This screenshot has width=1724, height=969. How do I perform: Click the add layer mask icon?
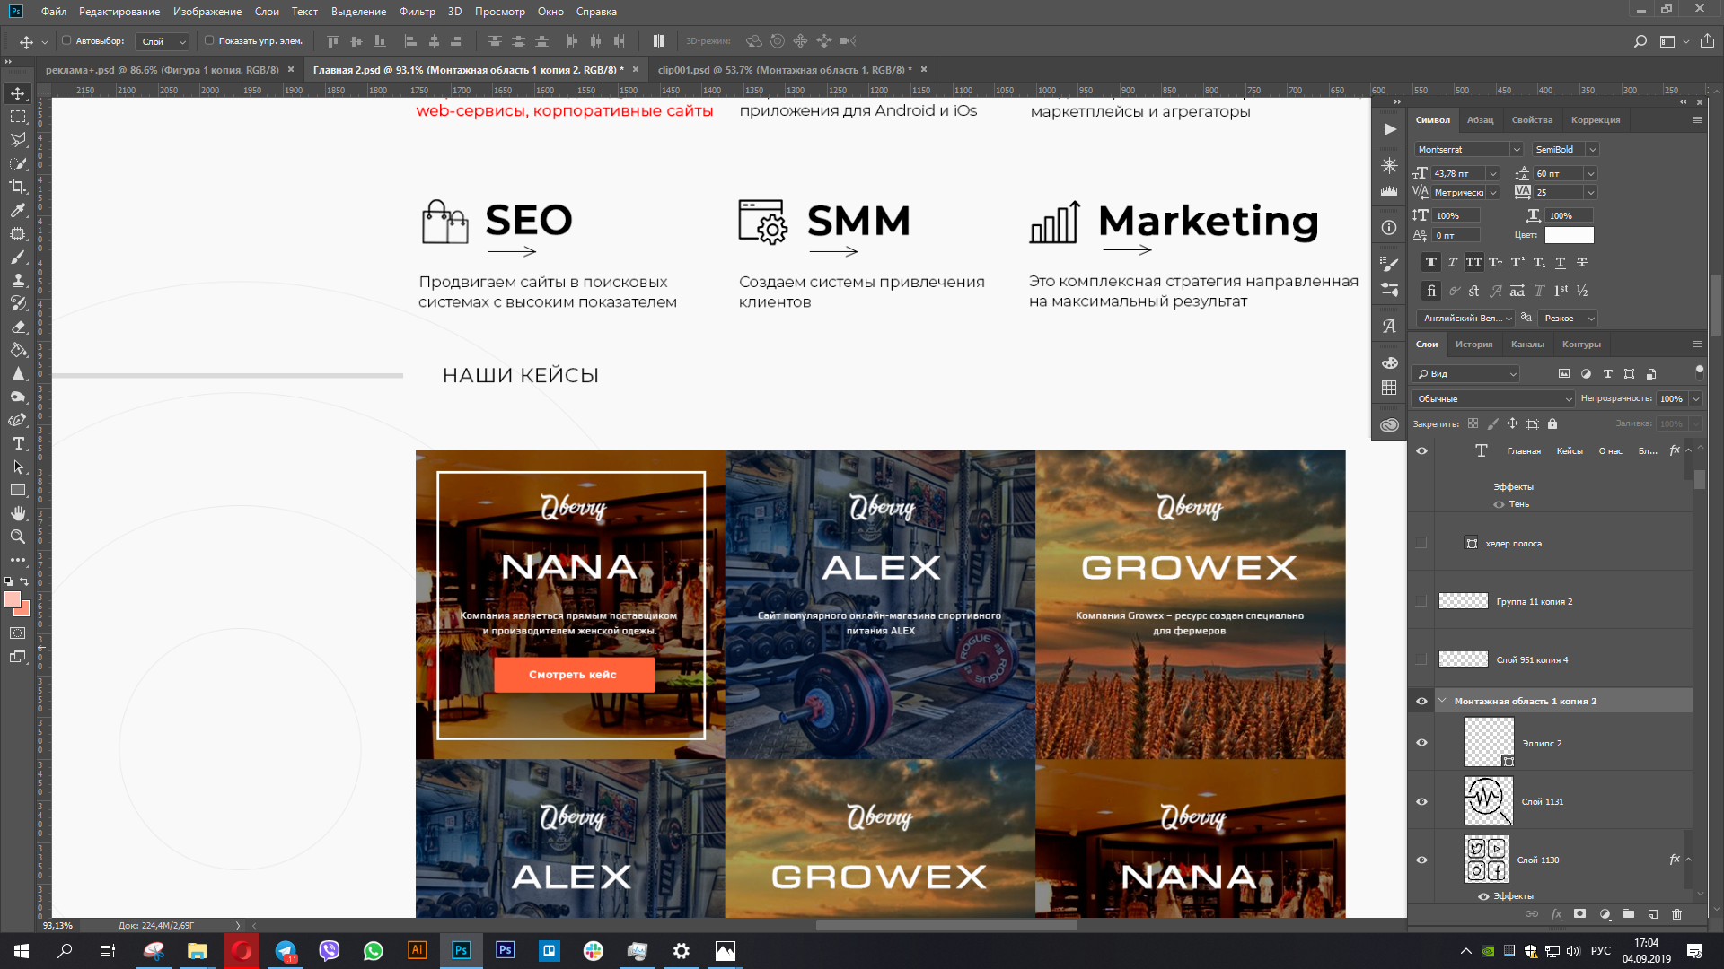(1579, 913)
